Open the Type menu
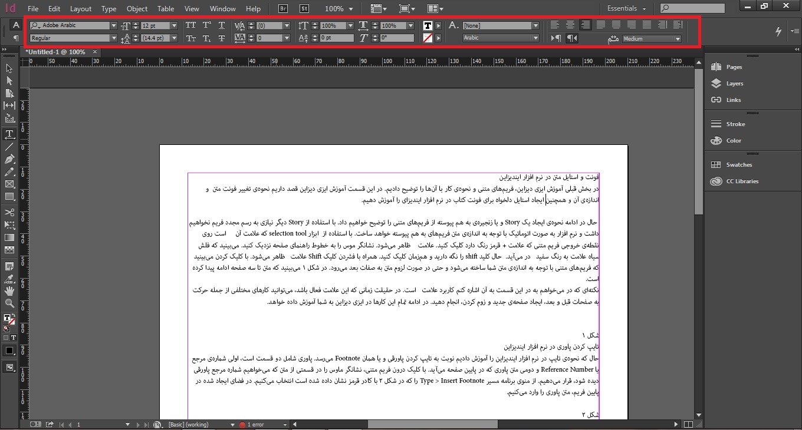 tap(109, 9)
